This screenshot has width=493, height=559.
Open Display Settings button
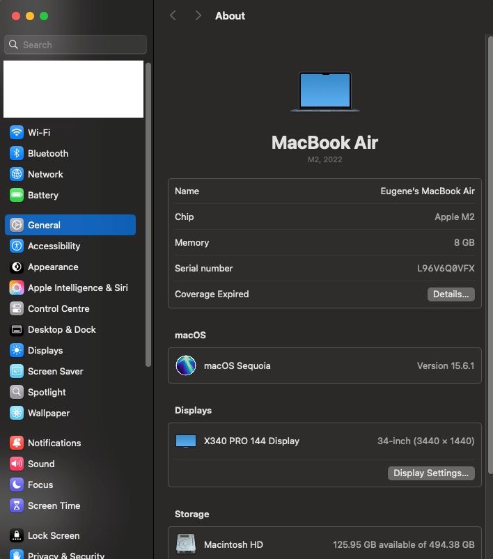tap(431, 473)
